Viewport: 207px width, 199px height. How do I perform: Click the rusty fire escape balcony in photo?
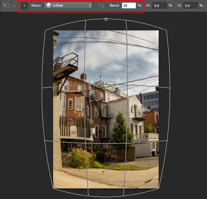coord(66,66)
